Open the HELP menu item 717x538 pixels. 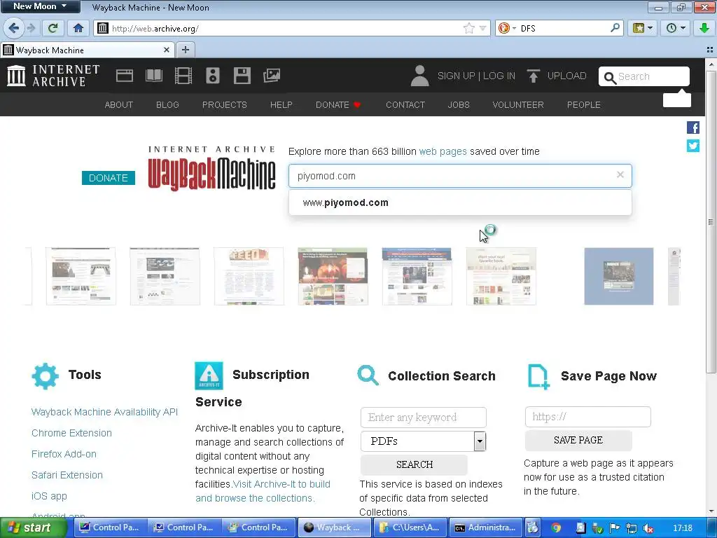pyautogui.click(x=281, y=105)
